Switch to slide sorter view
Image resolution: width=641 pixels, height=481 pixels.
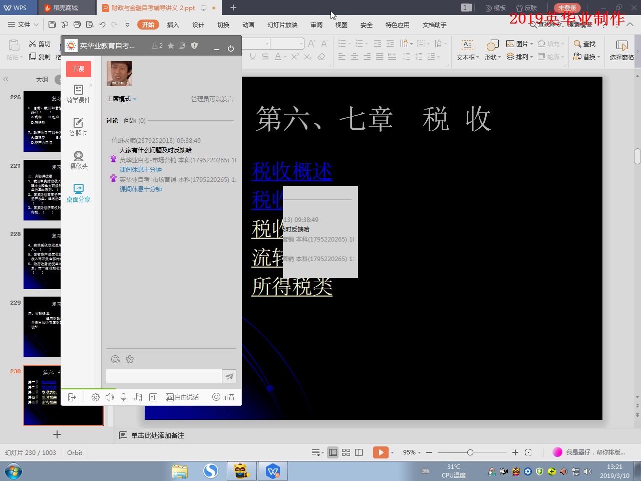(x=346, y=452)
